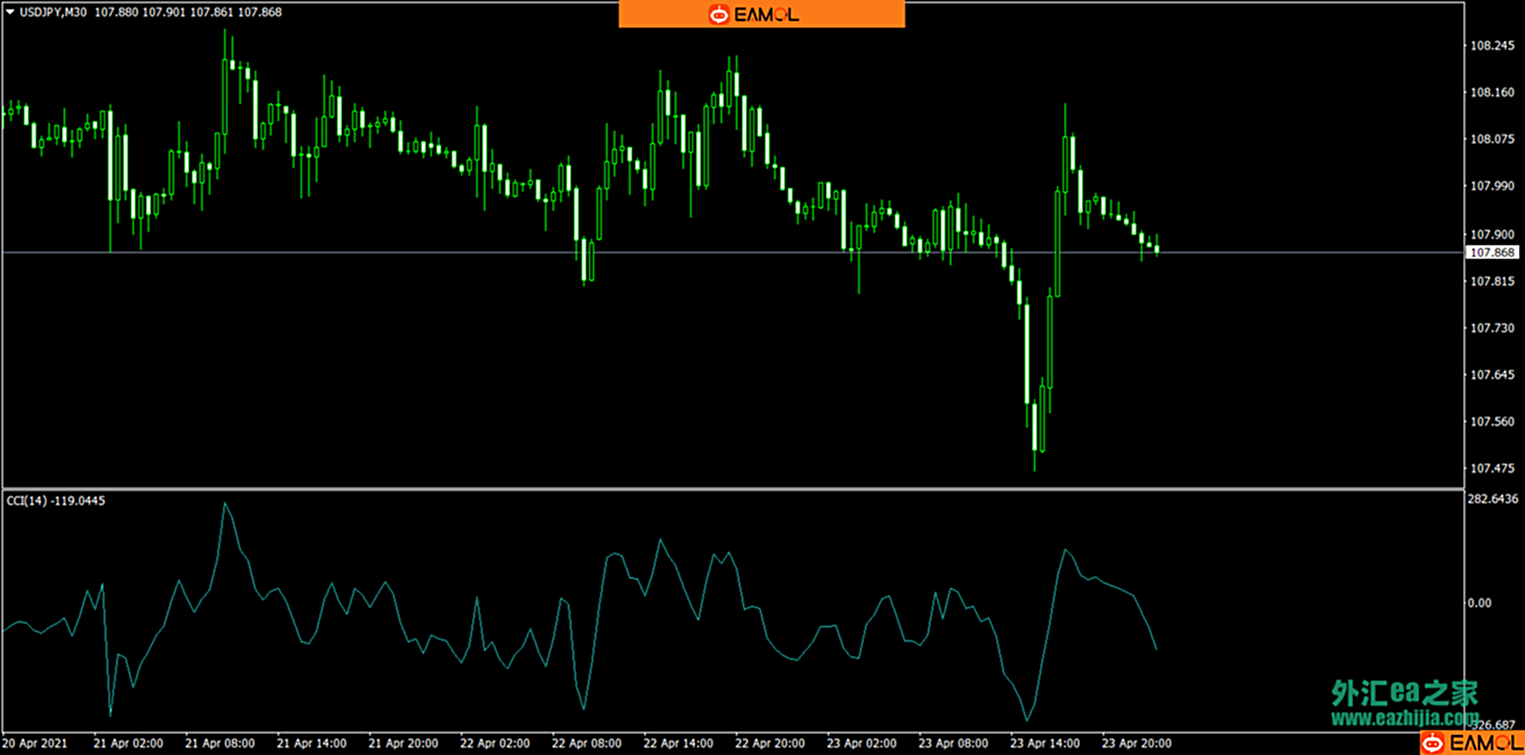This screenshot has height=755, width=1525.
Task: Click the highest peak of the CCI line
Action: tap(224, 504)
